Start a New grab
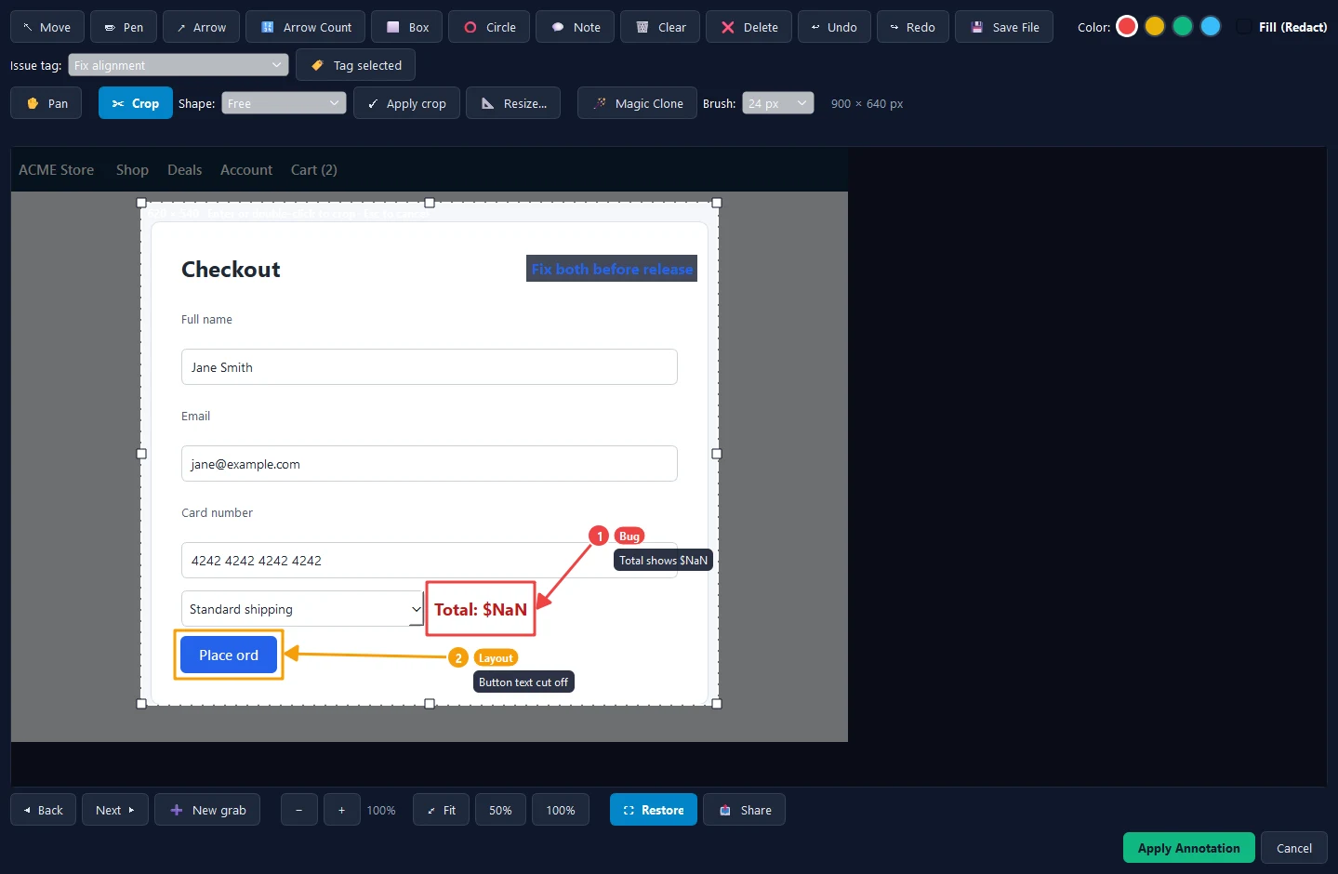The image size is (1338, 874). 207,810
